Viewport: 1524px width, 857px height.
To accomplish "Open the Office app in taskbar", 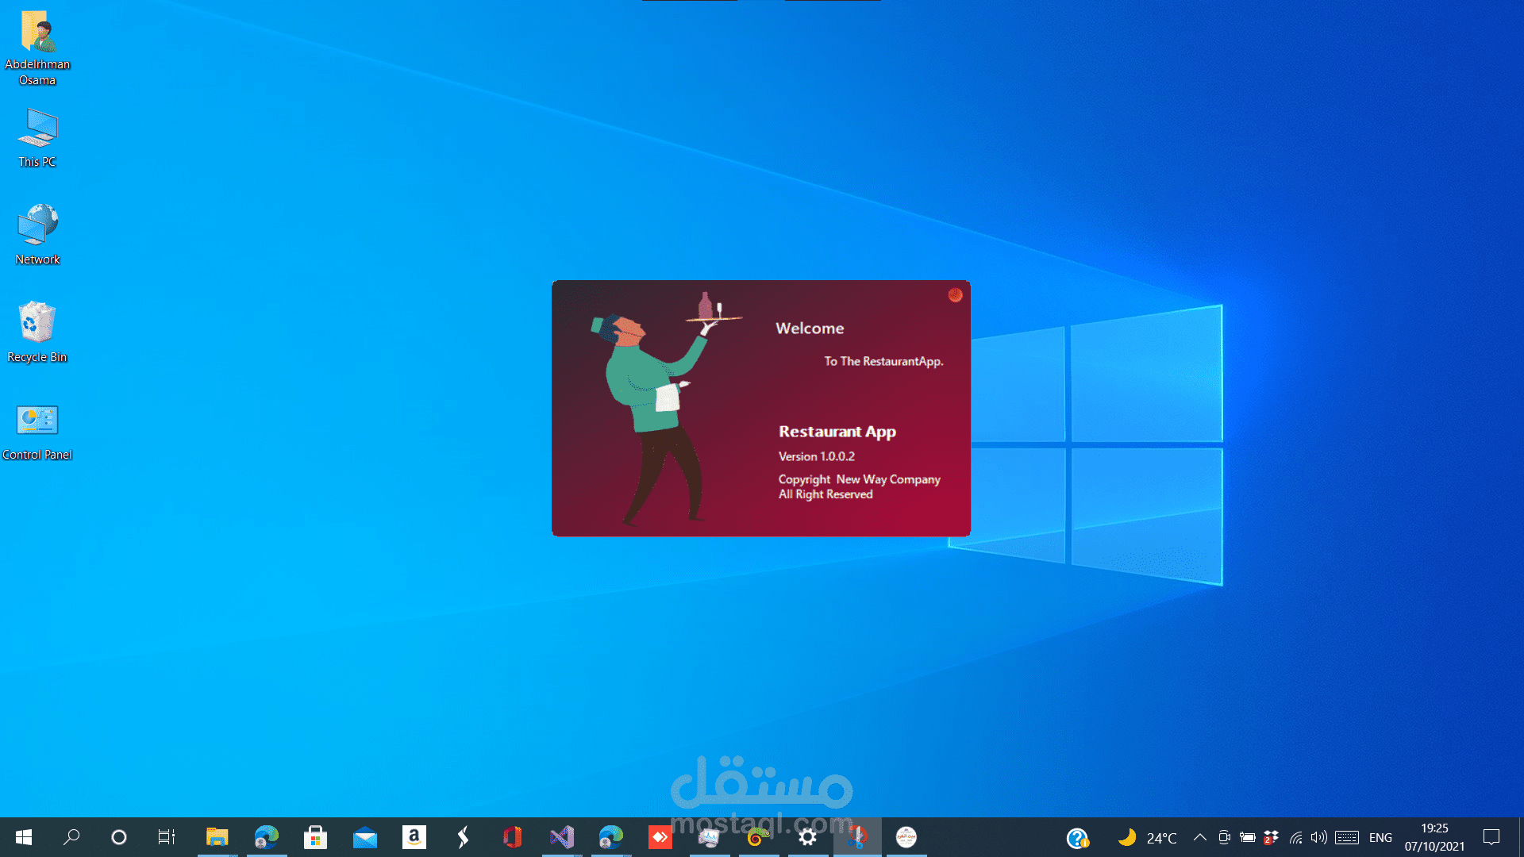I will pos(512,837).
